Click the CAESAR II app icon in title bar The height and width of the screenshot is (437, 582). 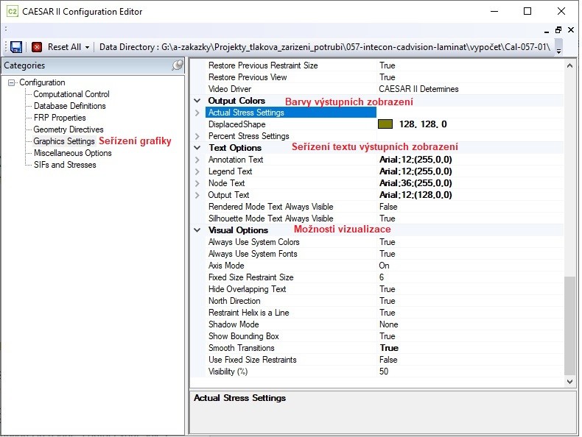(13, 12)
